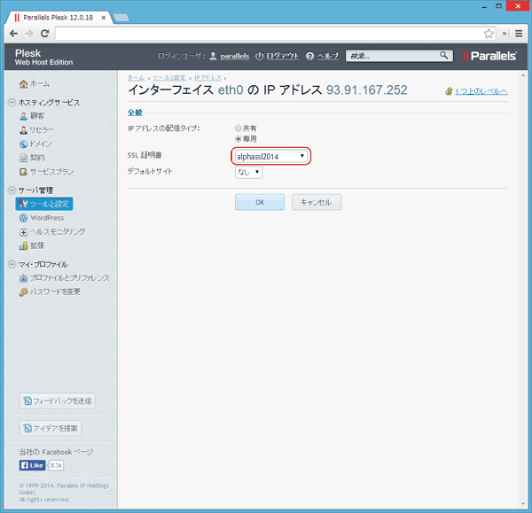Click the OK button
This screenshot has width=532, height=513.
click(x=260, y=202)
